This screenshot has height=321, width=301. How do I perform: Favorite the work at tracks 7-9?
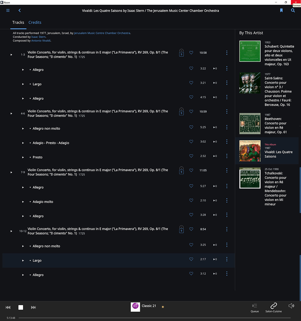(x=191, y=170)
